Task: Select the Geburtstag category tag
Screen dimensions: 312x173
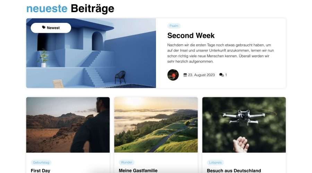Action: 41,163
